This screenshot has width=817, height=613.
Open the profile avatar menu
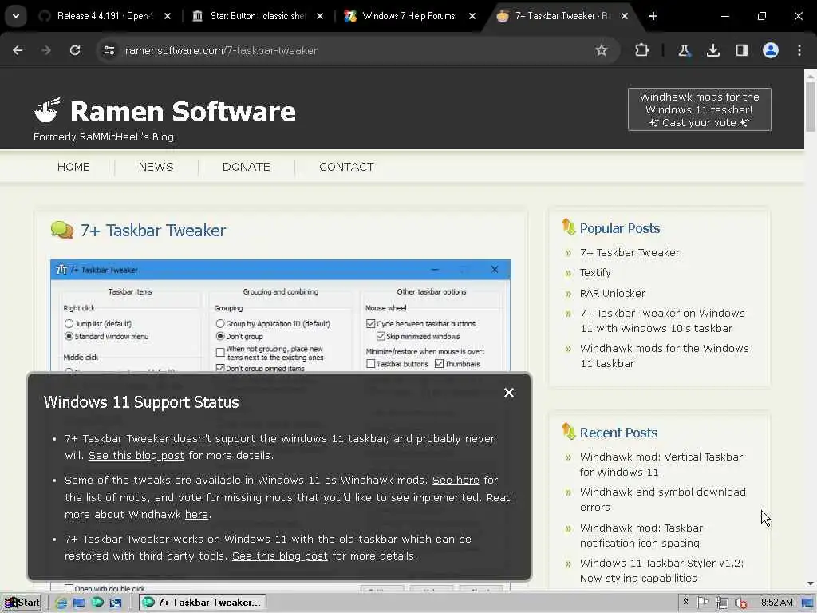coord(771,50)
